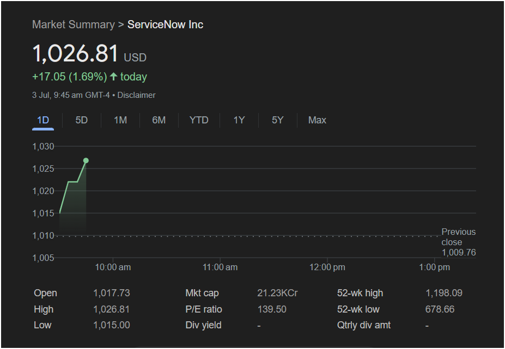This screenshot has width=505, height=349.
Task: Click the Mkt cap value 21.23KCr
Action: click(x=277, y=293)
